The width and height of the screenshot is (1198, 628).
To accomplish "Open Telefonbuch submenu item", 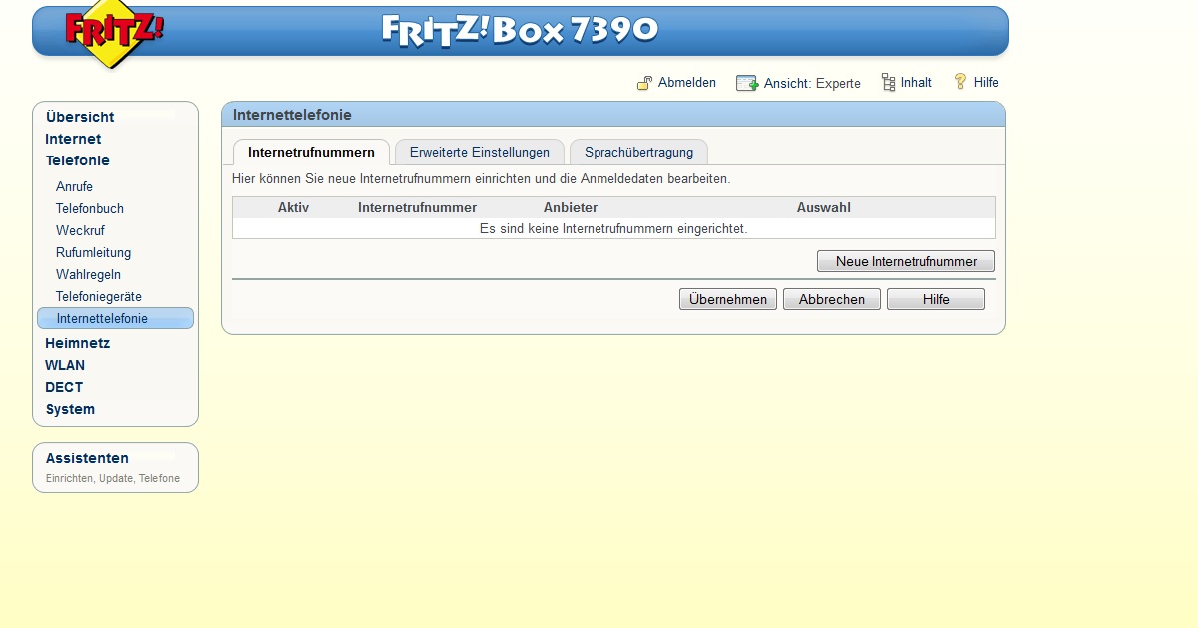I will (x=90, y=208).
